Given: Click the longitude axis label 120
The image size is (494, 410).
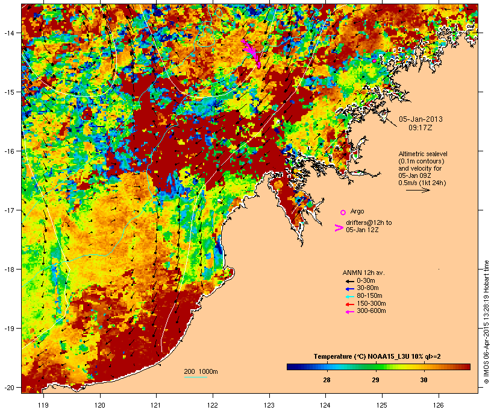Looking at the screenshot, I should (x=100, y=405).
